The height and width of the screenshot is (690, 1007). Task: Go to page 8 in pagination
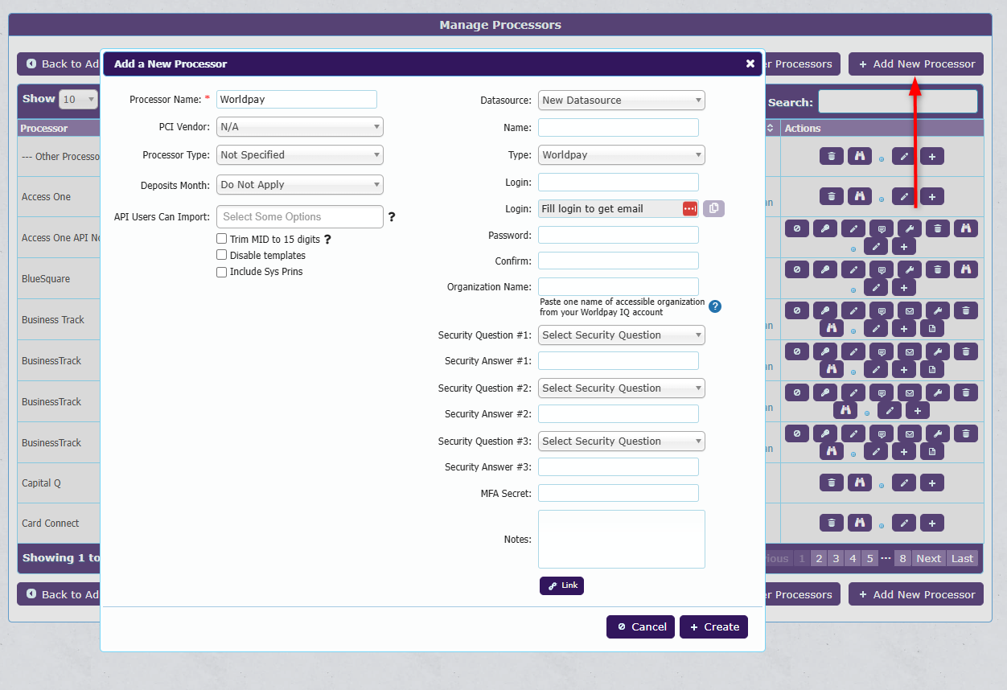point(903,558)
